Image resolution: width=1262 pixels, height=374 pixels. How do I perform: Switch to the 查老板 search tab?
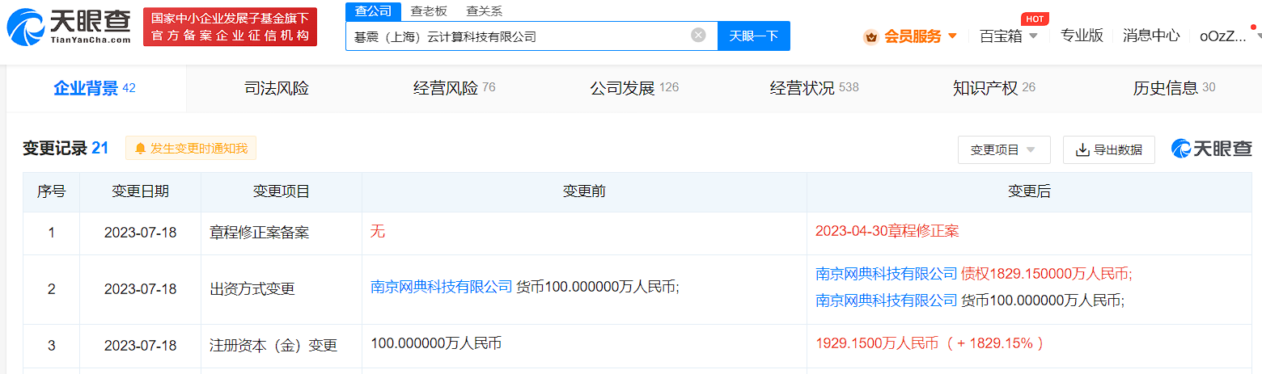point(428,11)
